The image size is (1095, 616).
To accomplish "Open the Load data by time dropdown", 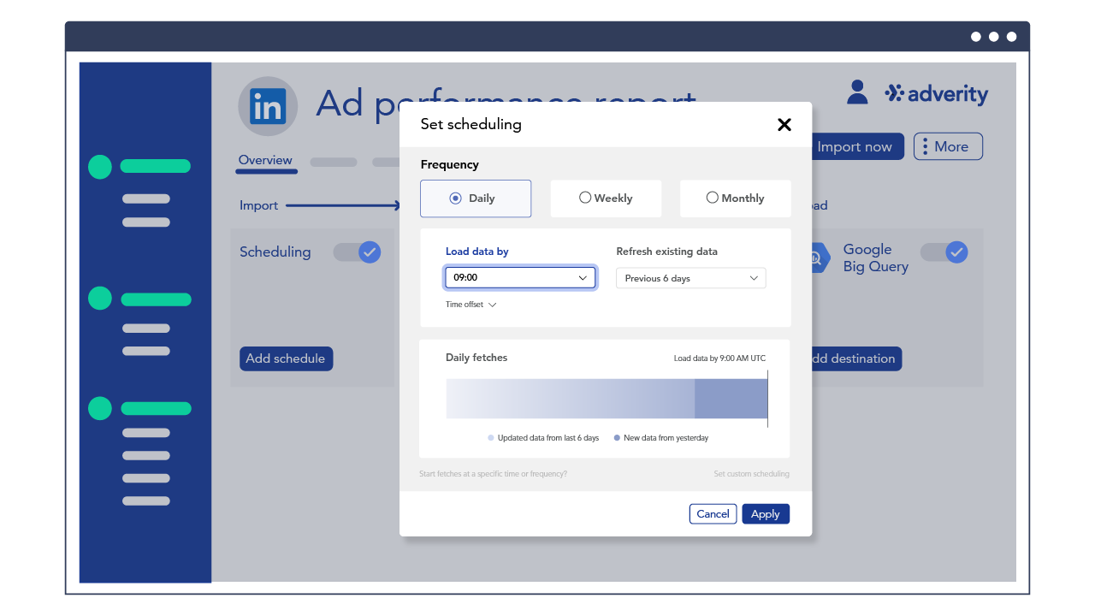I will [520, 278].
